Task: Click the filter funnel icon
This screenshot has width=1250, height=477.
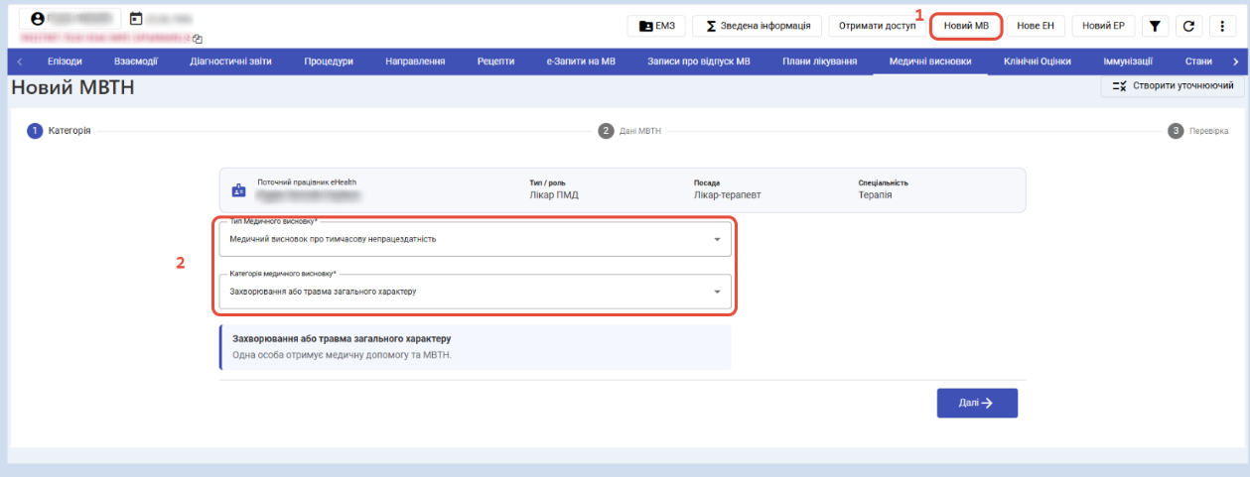Action: 1155,26
